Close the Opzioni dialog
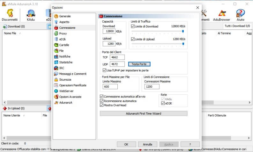253x152 pixels. 198,8
